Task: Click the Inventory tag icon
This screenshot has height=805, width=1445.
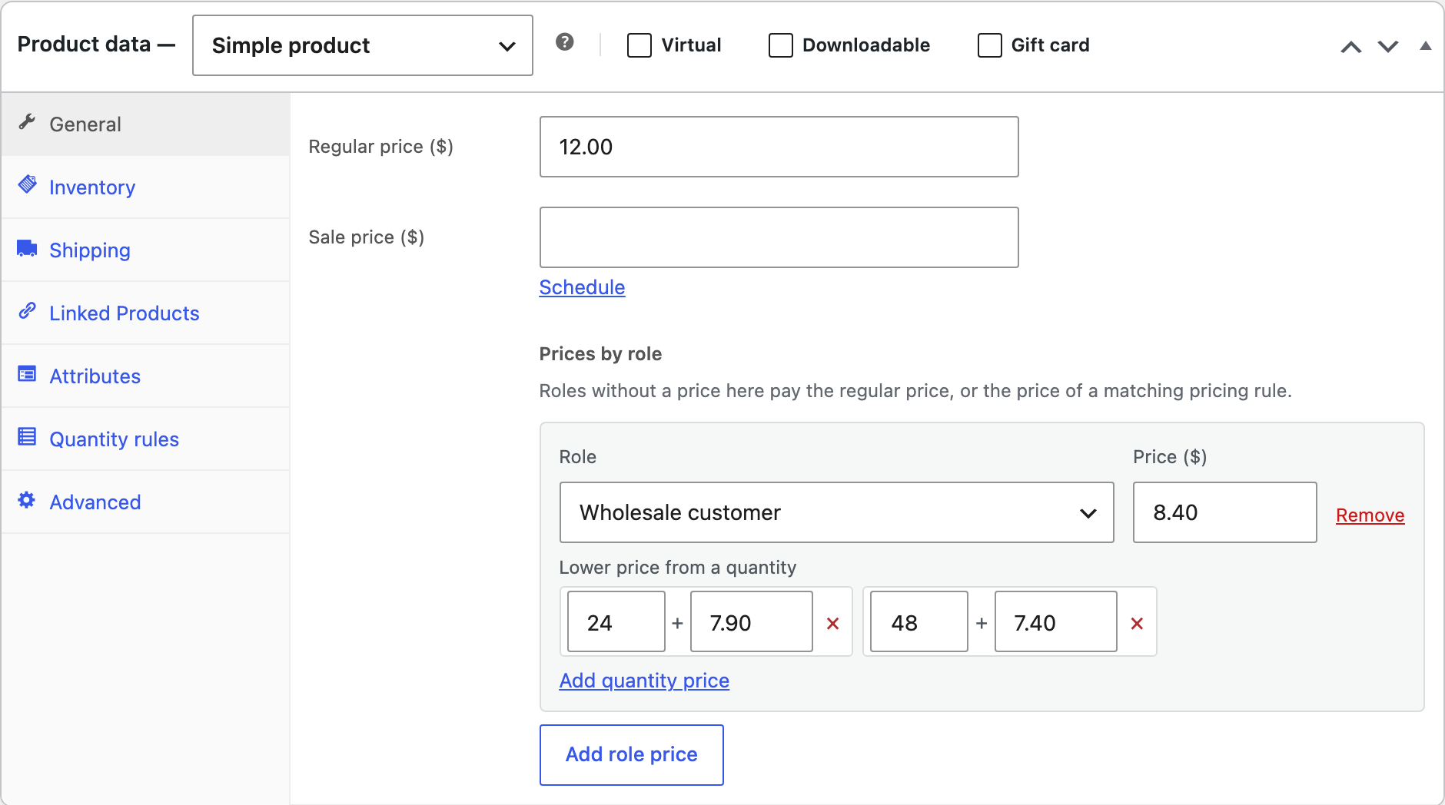Action: point(28,184)
